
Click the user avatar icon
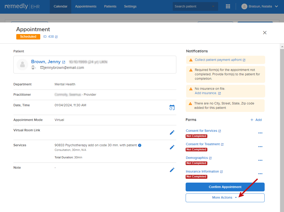tap(244, 6)
